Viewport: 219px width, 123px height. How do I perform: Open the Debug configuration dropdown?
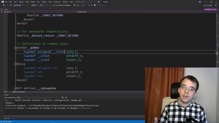pyautogui.click(x=35, y=5)
